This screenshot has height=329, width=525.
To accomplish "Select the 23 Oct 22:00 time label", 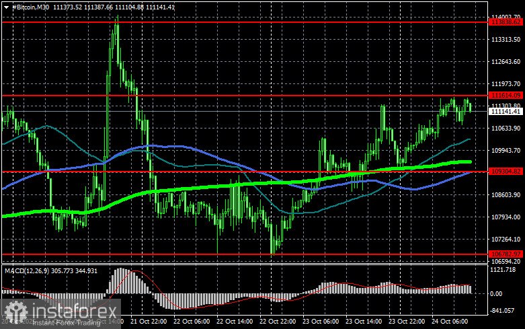I will [x=407, y=322].
